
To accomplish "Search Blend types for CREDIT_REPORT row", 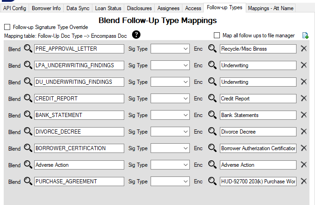I will click(28, 99).
